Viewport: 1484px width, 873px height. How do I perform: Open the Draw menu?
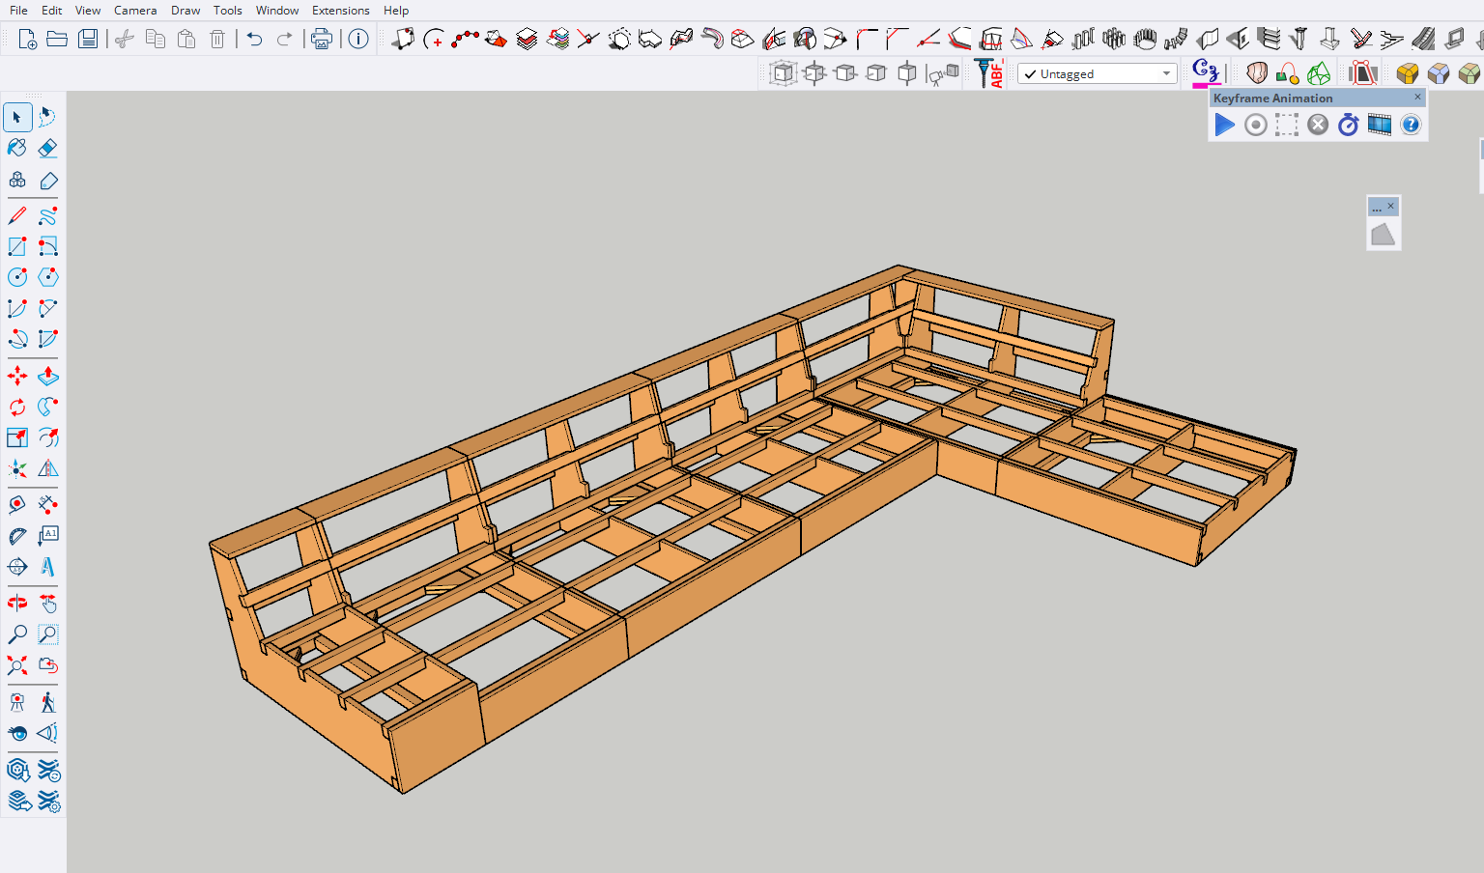coord(185,11)
